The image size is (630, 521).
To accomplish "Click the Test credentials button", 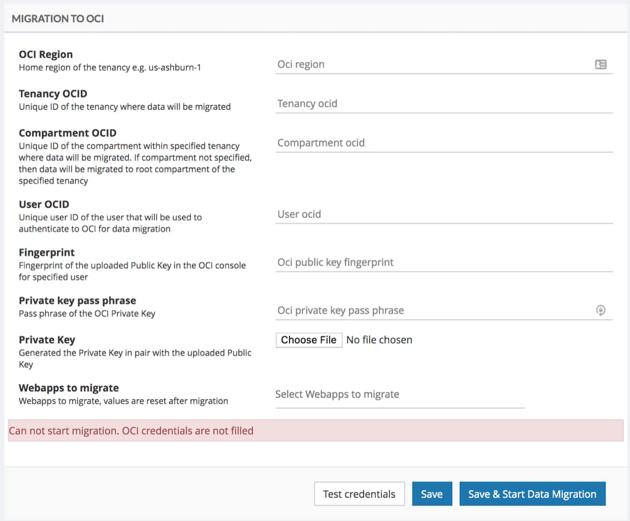I will (x=359, y=494).
